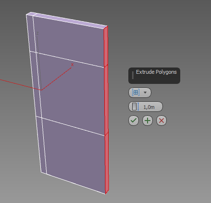The image size is (211, 203).
Task: Select the top red highlighted side polygon
Action: click(106, 47)
